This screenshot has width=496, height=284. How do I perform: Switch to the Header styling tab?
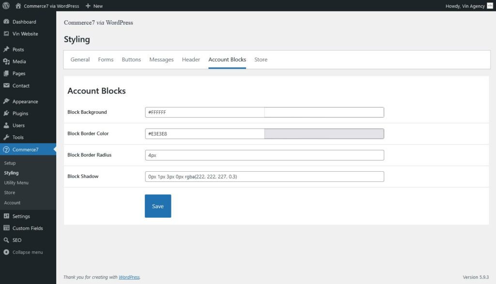tap(191, 60)
